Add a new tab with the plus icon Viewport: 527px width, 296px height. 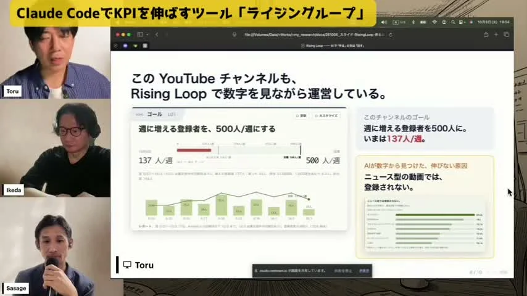click(x=496, y=35)
